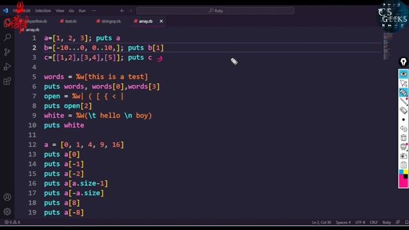
Task: Switch to the test.rb tab
Action: [68, 21]
